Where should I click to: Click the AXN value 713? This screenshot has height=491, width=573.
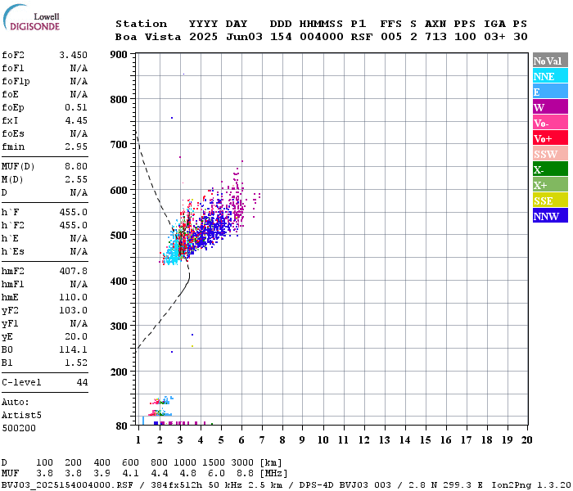coord(435,37)
